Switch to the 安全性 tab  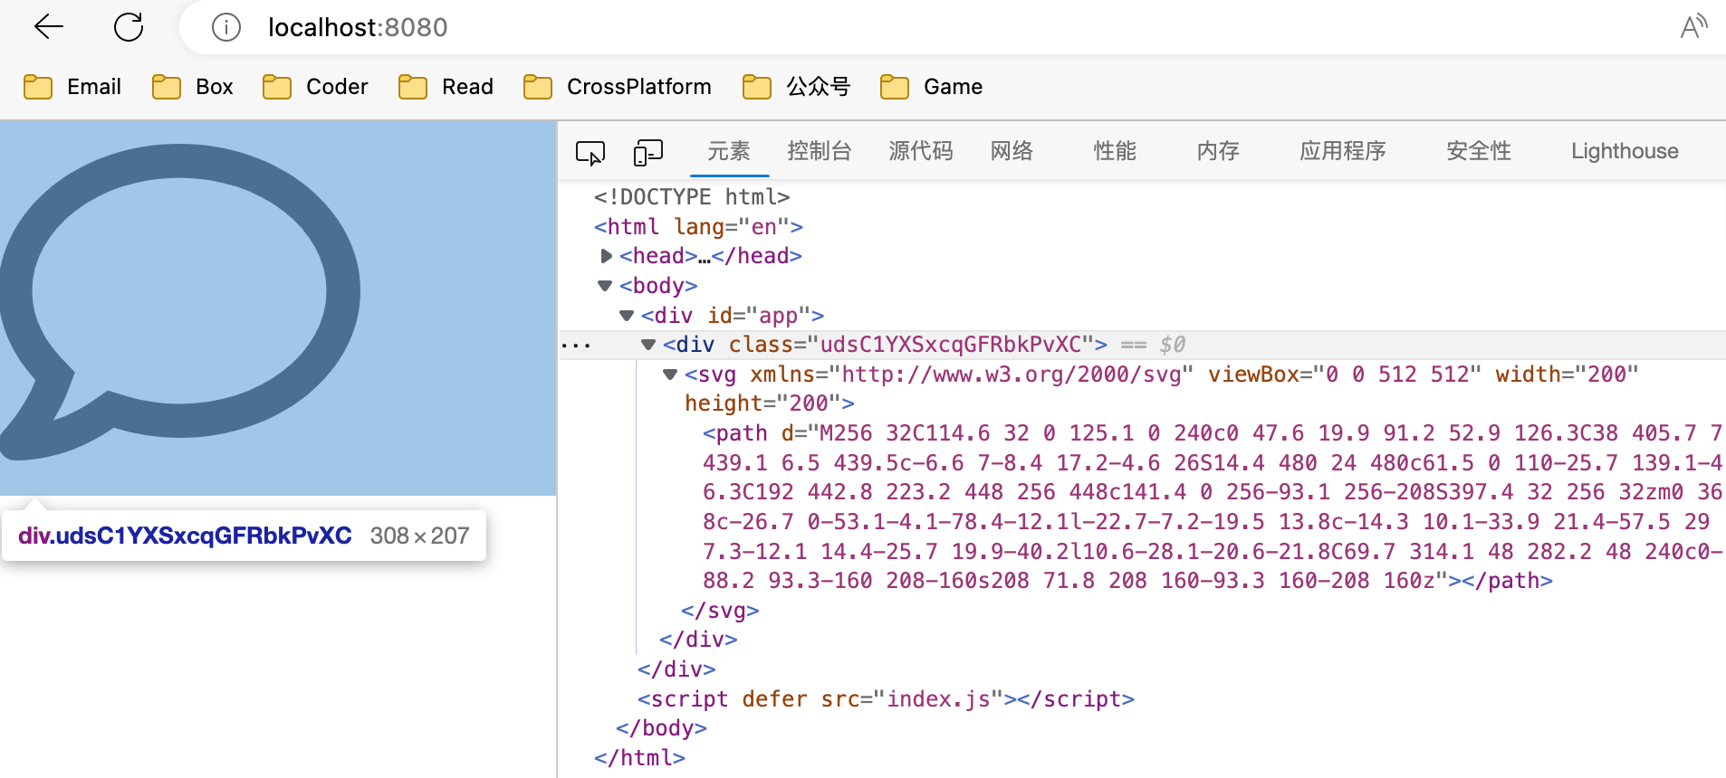tap(1479, 151)
